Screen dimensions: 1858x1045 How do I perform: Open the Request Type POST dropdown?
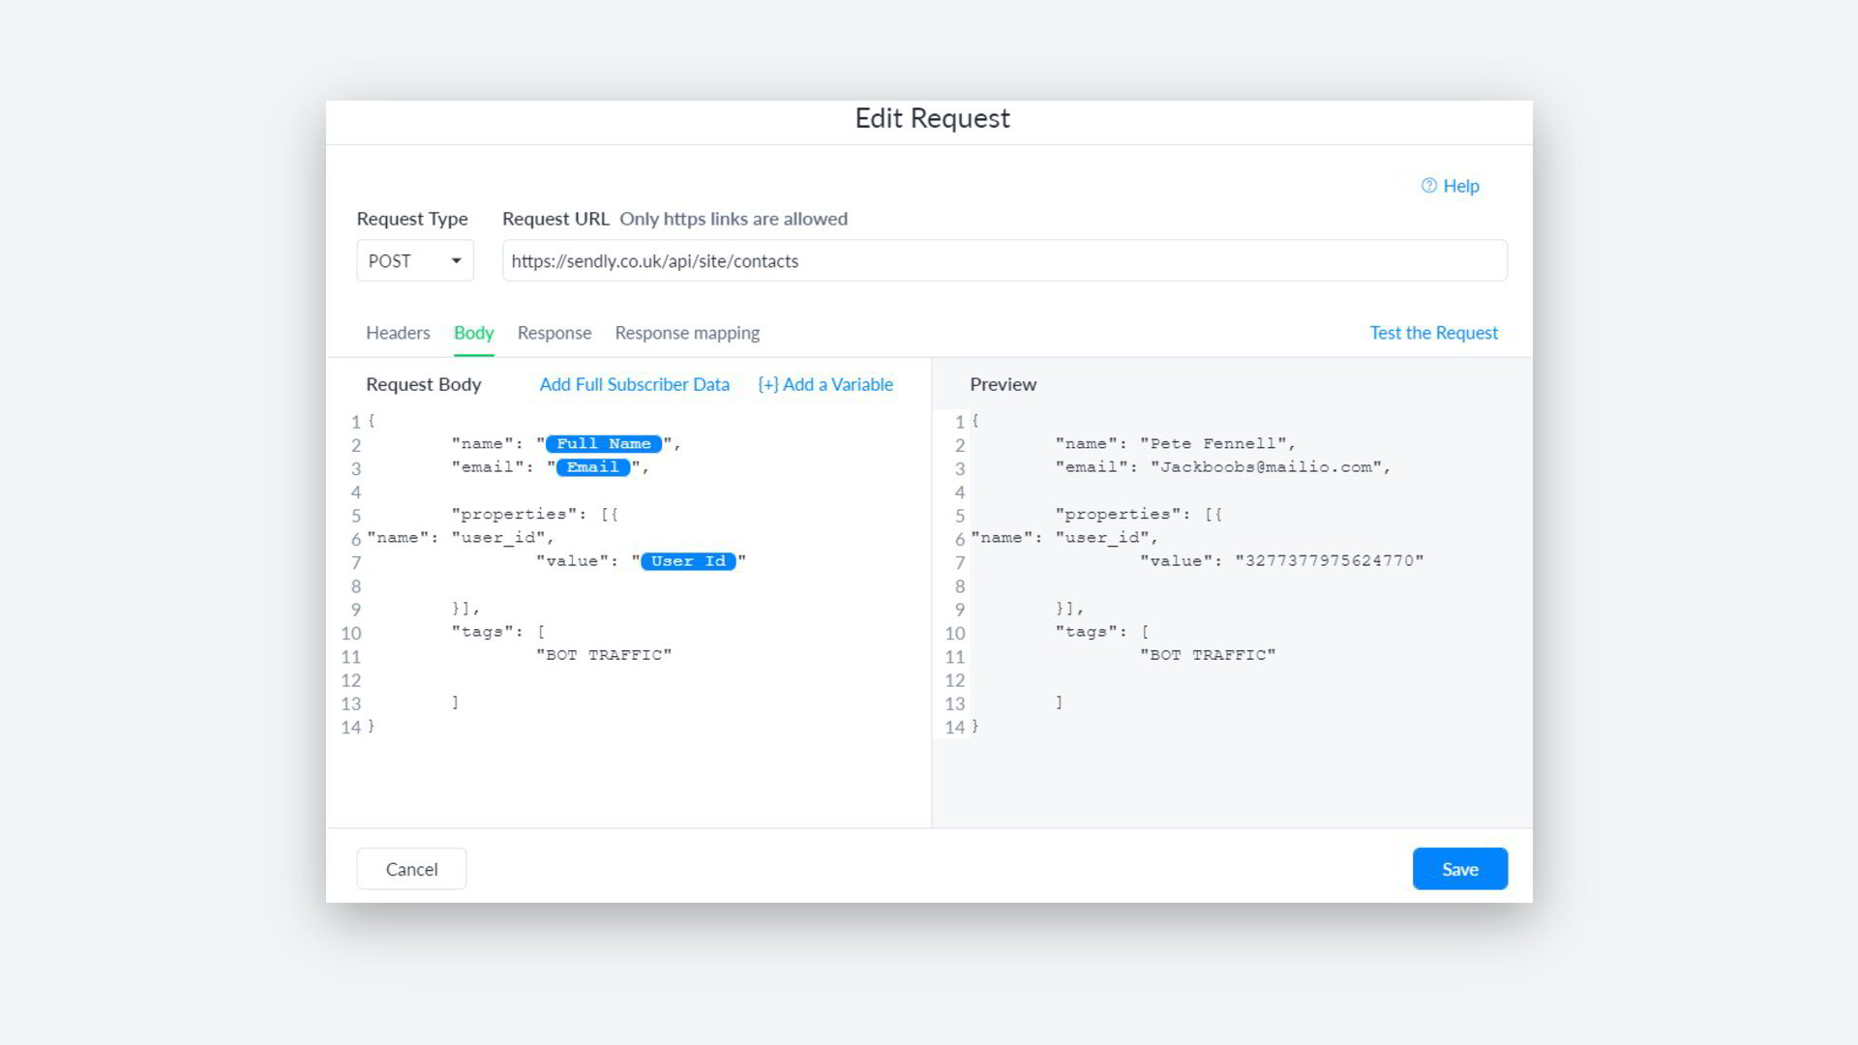[x=415, y=261]
